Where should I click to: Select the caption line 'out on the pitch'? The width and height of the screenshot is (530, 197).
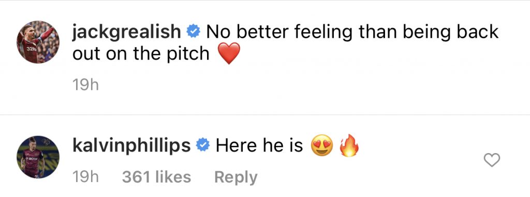[141, 54]
